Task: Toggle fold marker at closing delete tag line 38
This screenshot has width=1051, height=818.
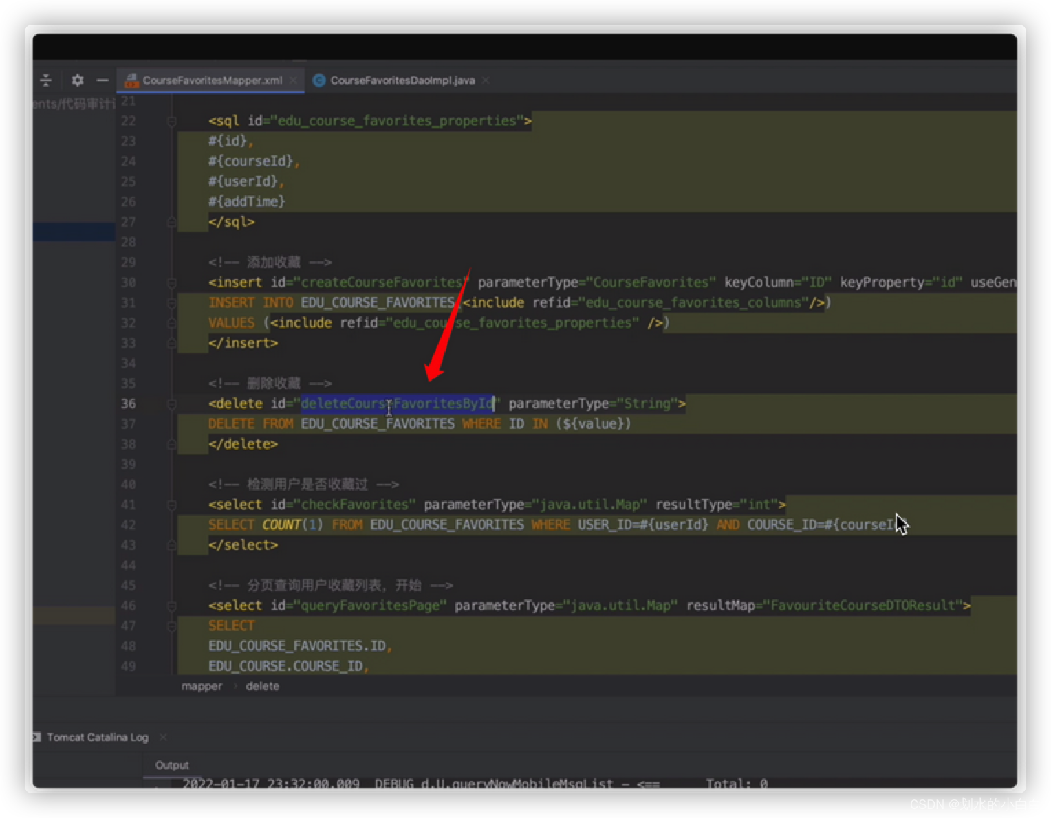Action: 172,444
